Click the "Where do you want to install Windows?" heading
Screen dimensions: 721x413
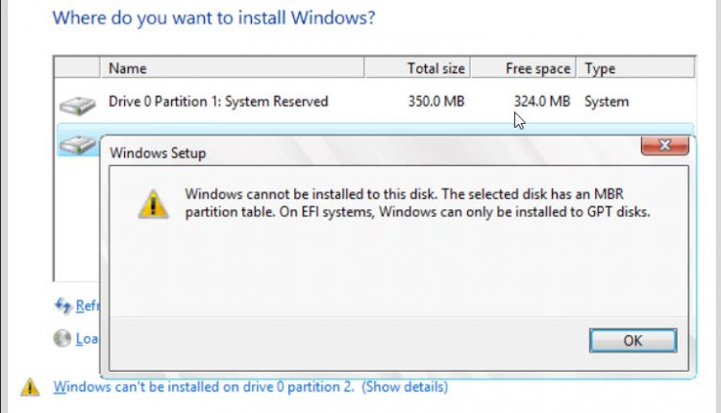pos(213,18)
